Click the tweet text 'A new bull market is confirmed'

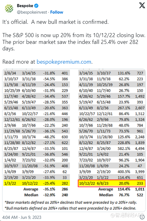pyautogui.click(x=70, y=22)
